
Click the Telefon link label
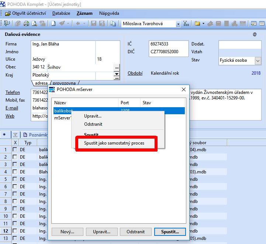click(13, 92)
